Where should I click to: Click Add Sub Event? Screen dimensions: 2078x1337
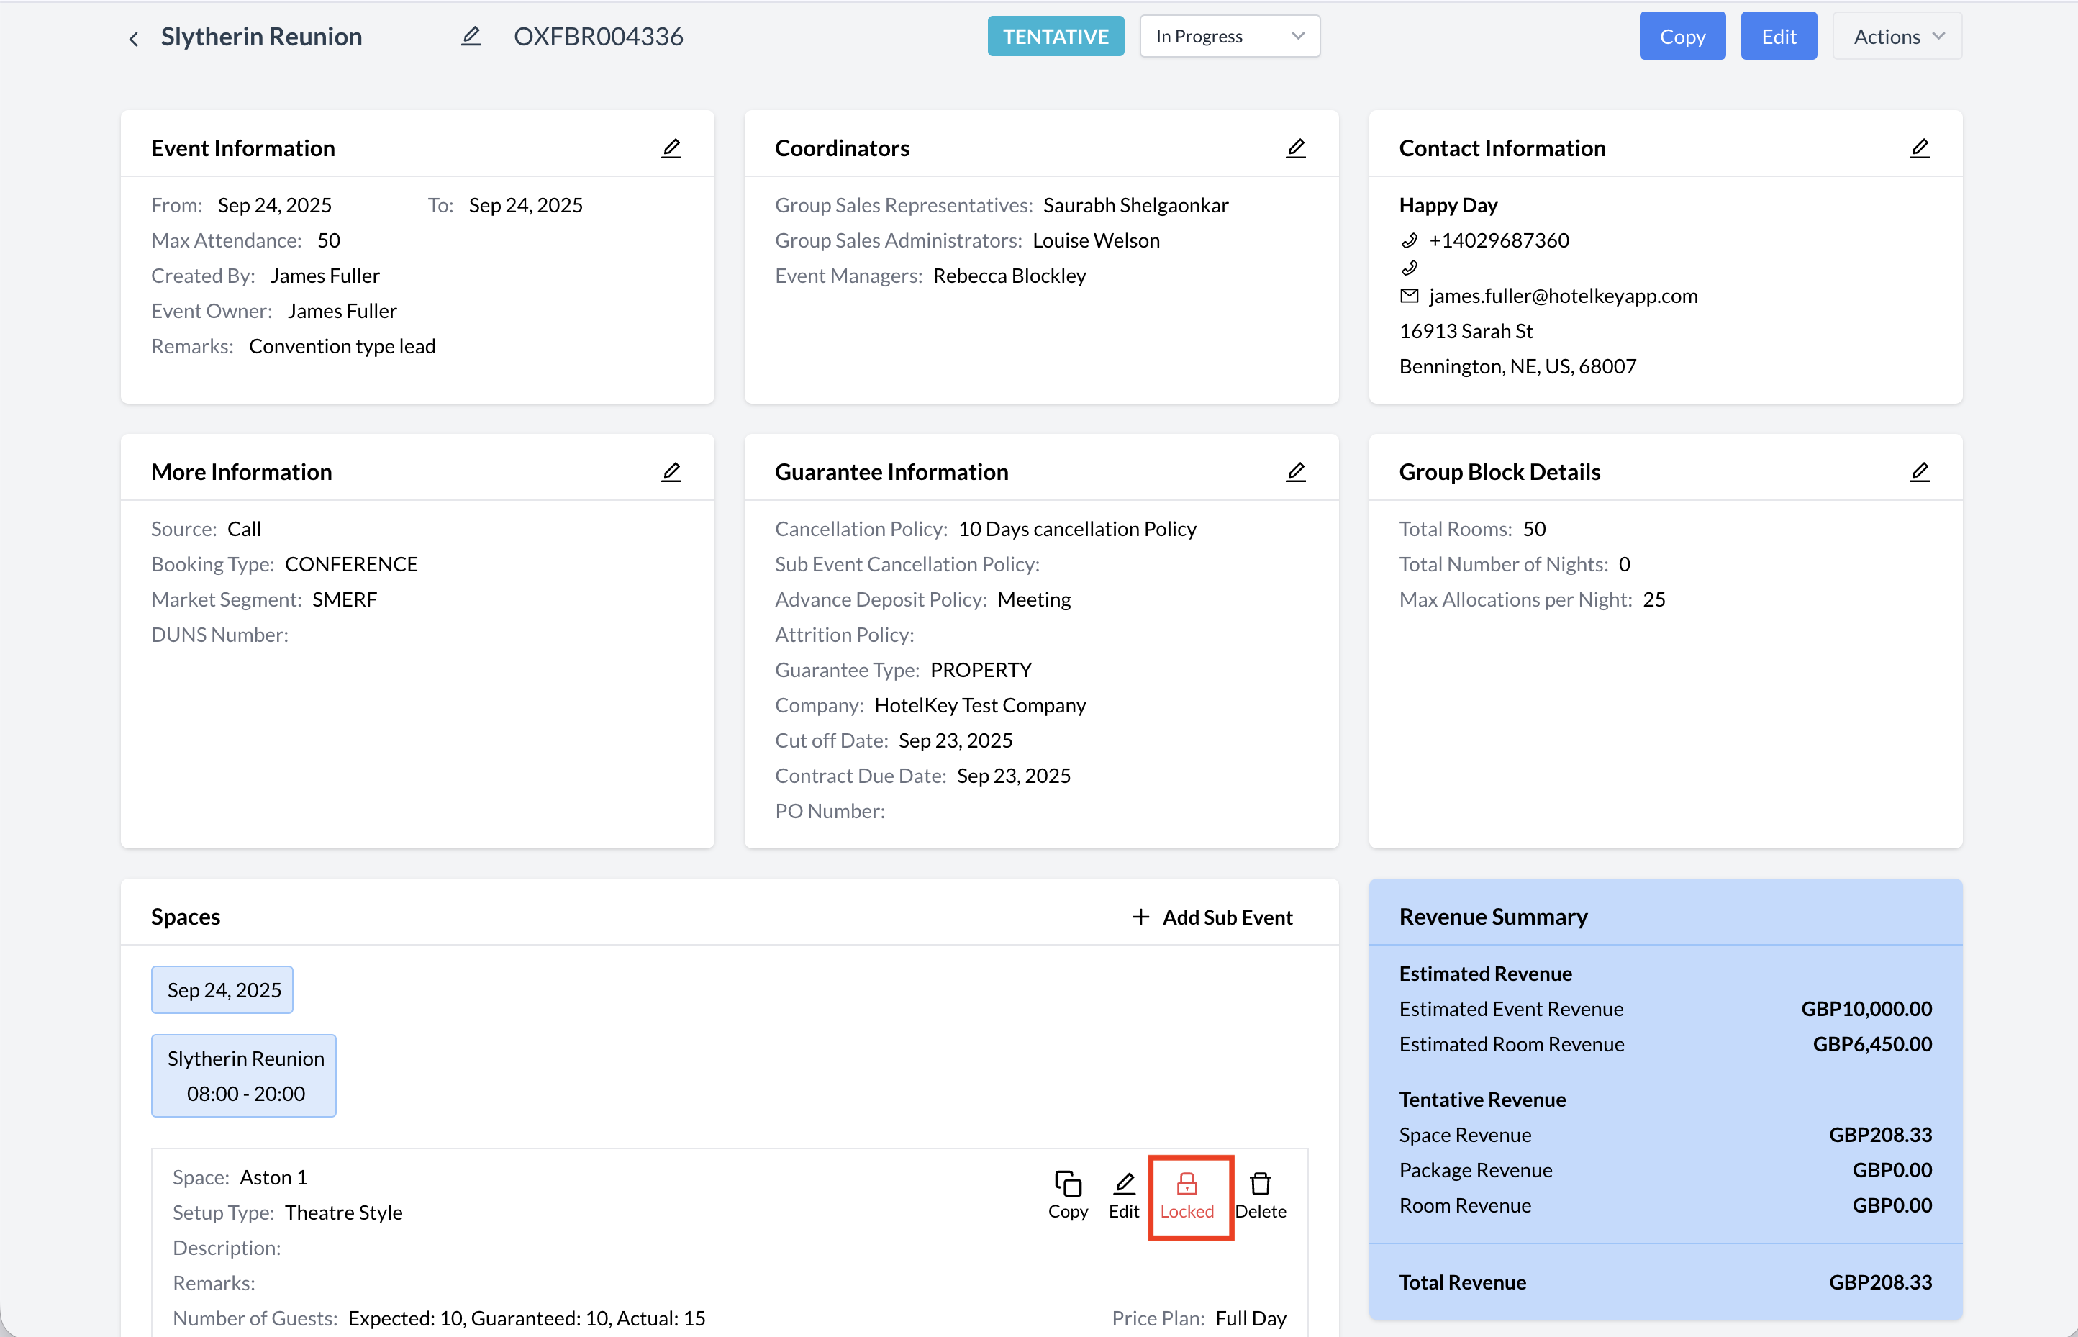(1212, 917)
